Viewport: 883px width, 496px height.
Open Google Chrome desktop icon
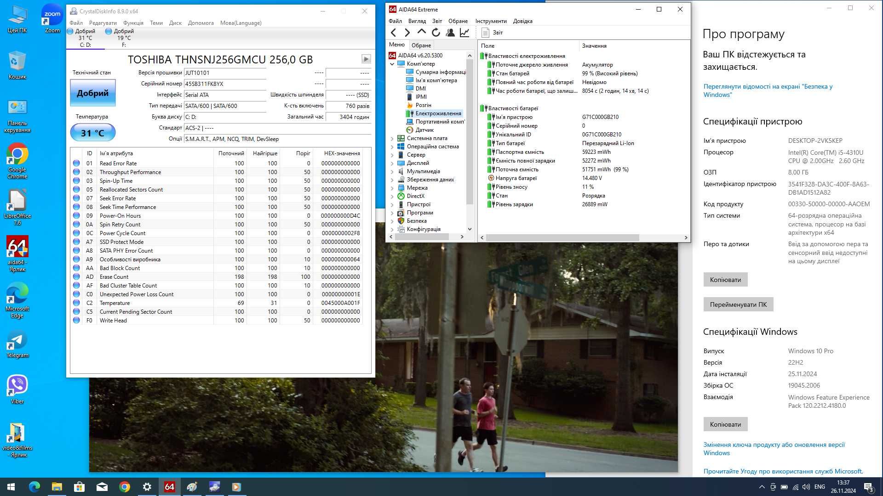17,161
